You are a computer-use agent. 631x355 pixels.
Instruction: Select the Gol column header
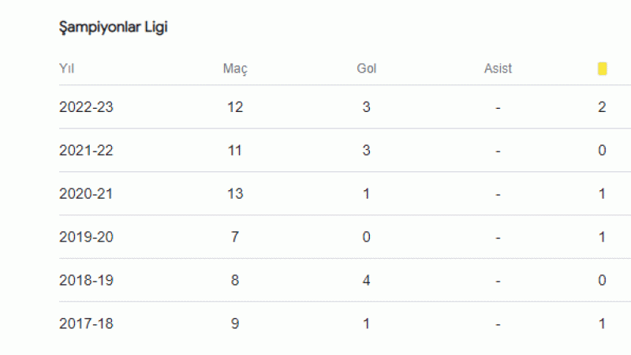click(x=366, y=69)
